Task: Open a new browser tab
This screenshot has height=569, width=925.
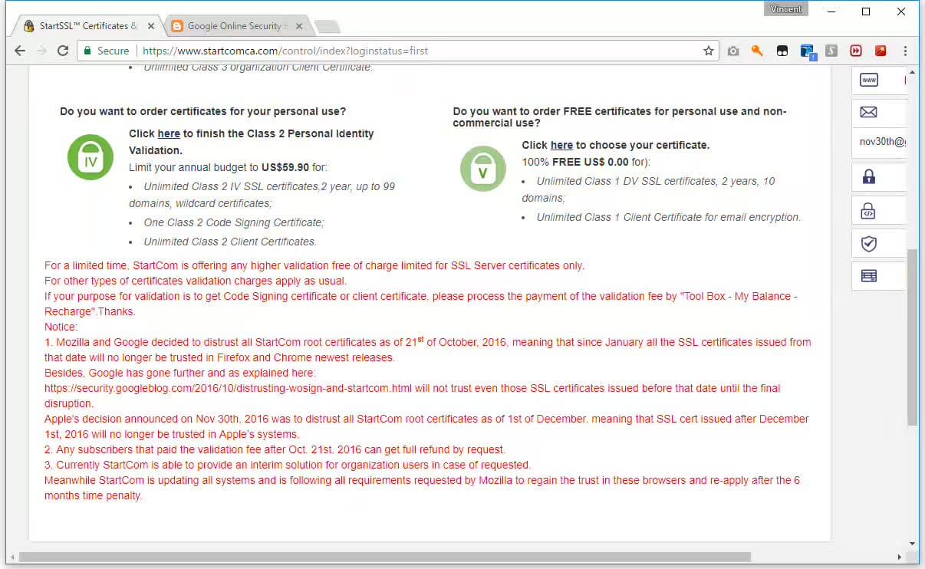Action: [328, 27]
